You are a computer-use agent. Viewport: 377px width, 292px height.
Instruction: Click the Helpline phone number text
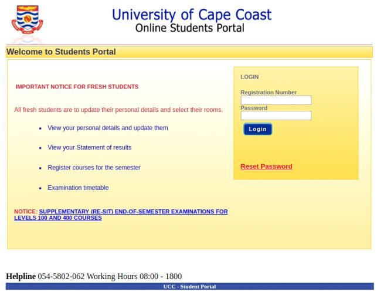pos(61,276)
